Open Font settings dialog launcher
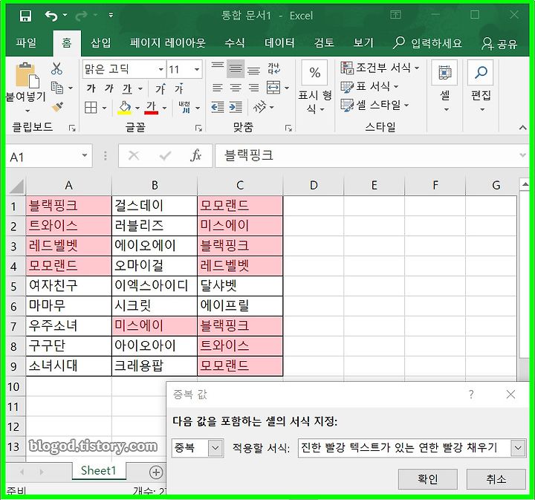 coord(198,129)
